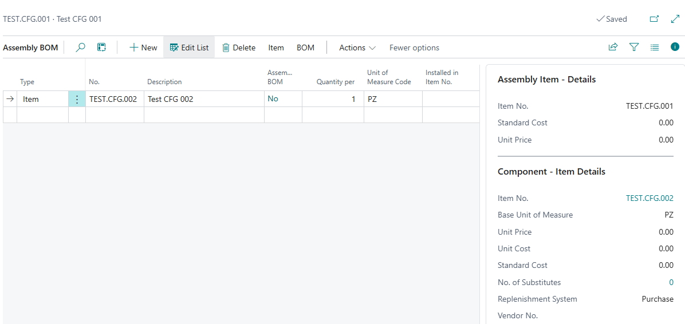This screenshot has width=685, height=324.
Task: Open the Item menu
Action: (276, 48)
